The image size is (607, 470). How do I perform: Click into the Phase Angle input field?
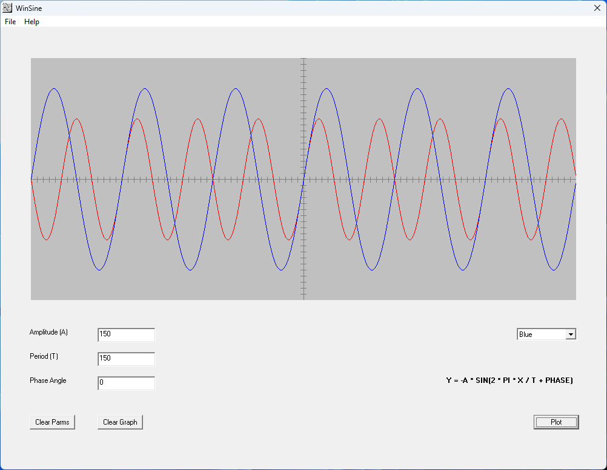pos(126,383)
